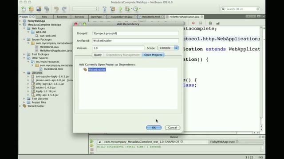Select slf4j-api-1.5.8.jar library
284x159 pixels.
47,95
